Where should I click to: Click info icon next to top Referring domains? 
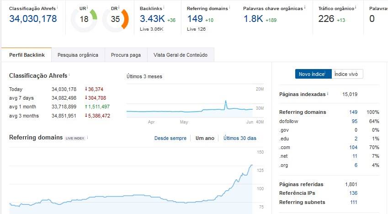pos(229,7)
